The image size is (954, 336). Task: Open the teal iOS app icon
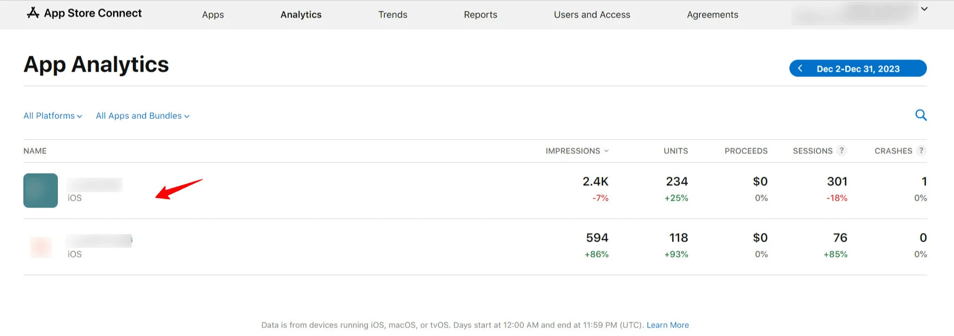coord(40,191)
